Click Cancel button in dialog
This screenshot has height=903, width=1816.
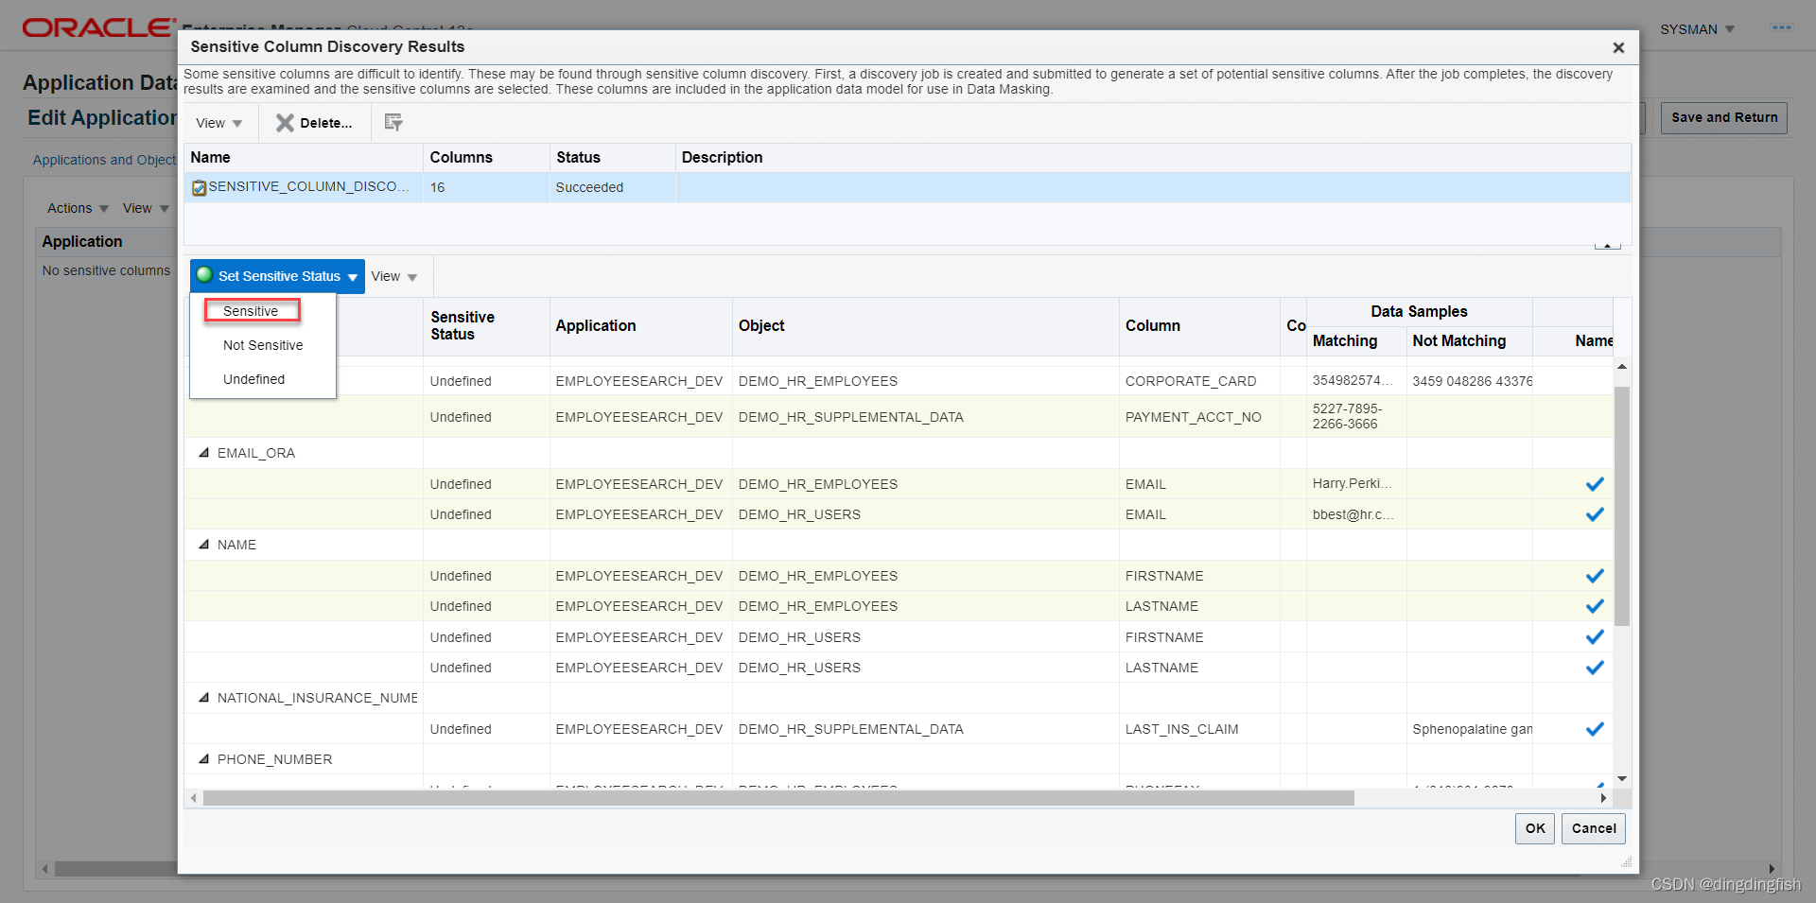(x=1594, y=828)
